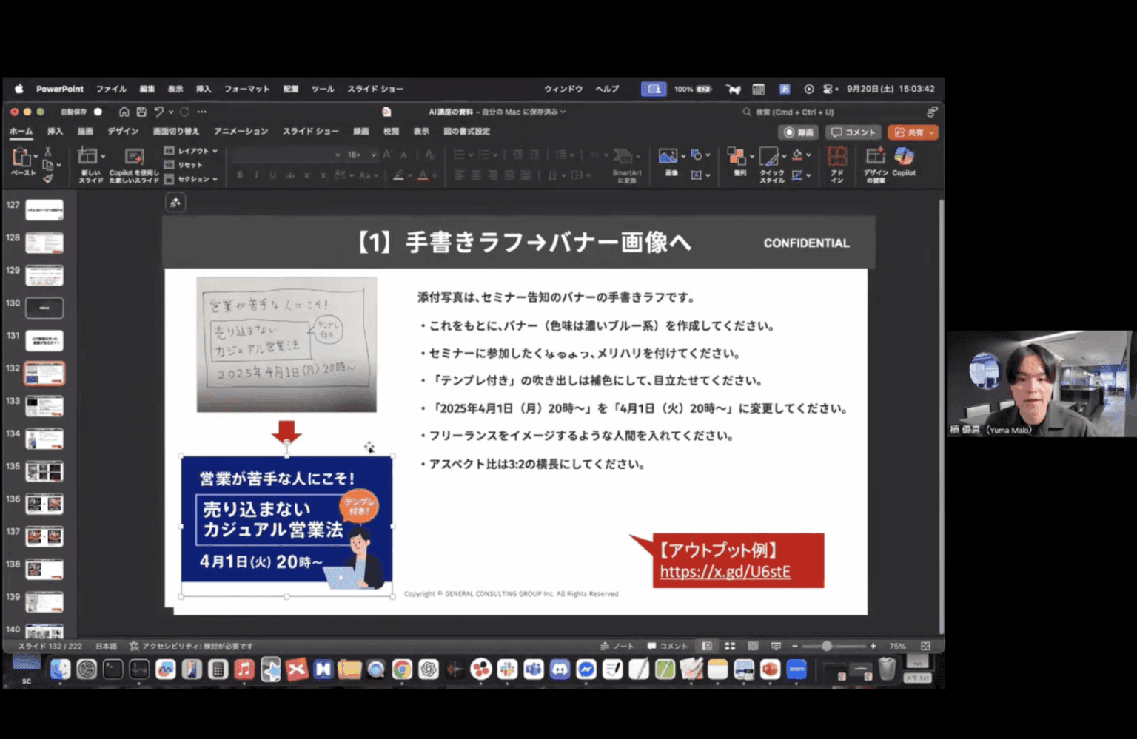This screenshot has height=739, width=1137.
Task: Expand the レイアウト (Layout) dropdown
Action: (x=194, y=150)
